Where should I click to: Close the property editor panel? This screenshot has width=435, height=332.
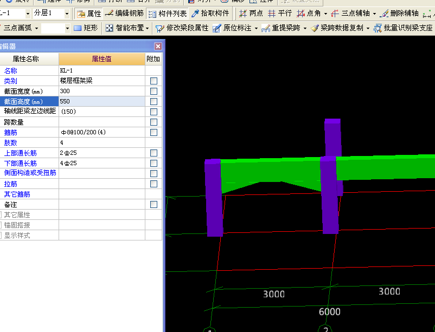[x=158, y=46]
